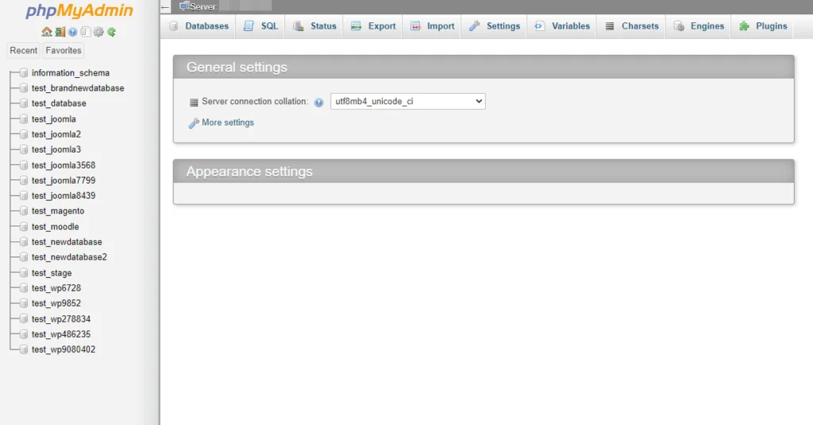Click the Home house icon
813x425 pixels.
47,33
